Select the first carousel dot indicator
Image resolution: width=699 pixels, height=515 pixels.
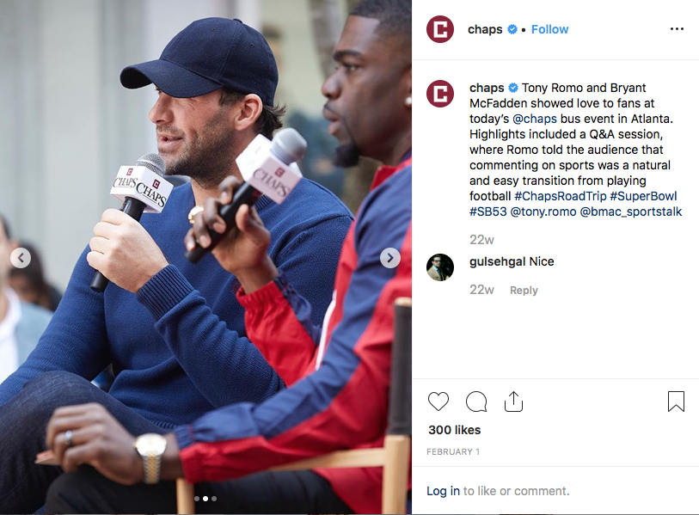(x=197, y=499)
